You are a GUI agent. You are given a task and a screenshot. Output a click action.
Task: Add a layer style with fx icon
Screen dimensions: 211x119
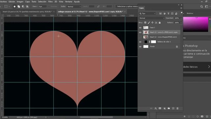pos(156,108)
